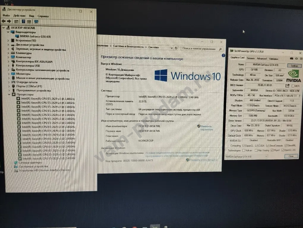
Task: Switch to the Advanced tab in GPU-Z
Action: [x=262, y=58]
